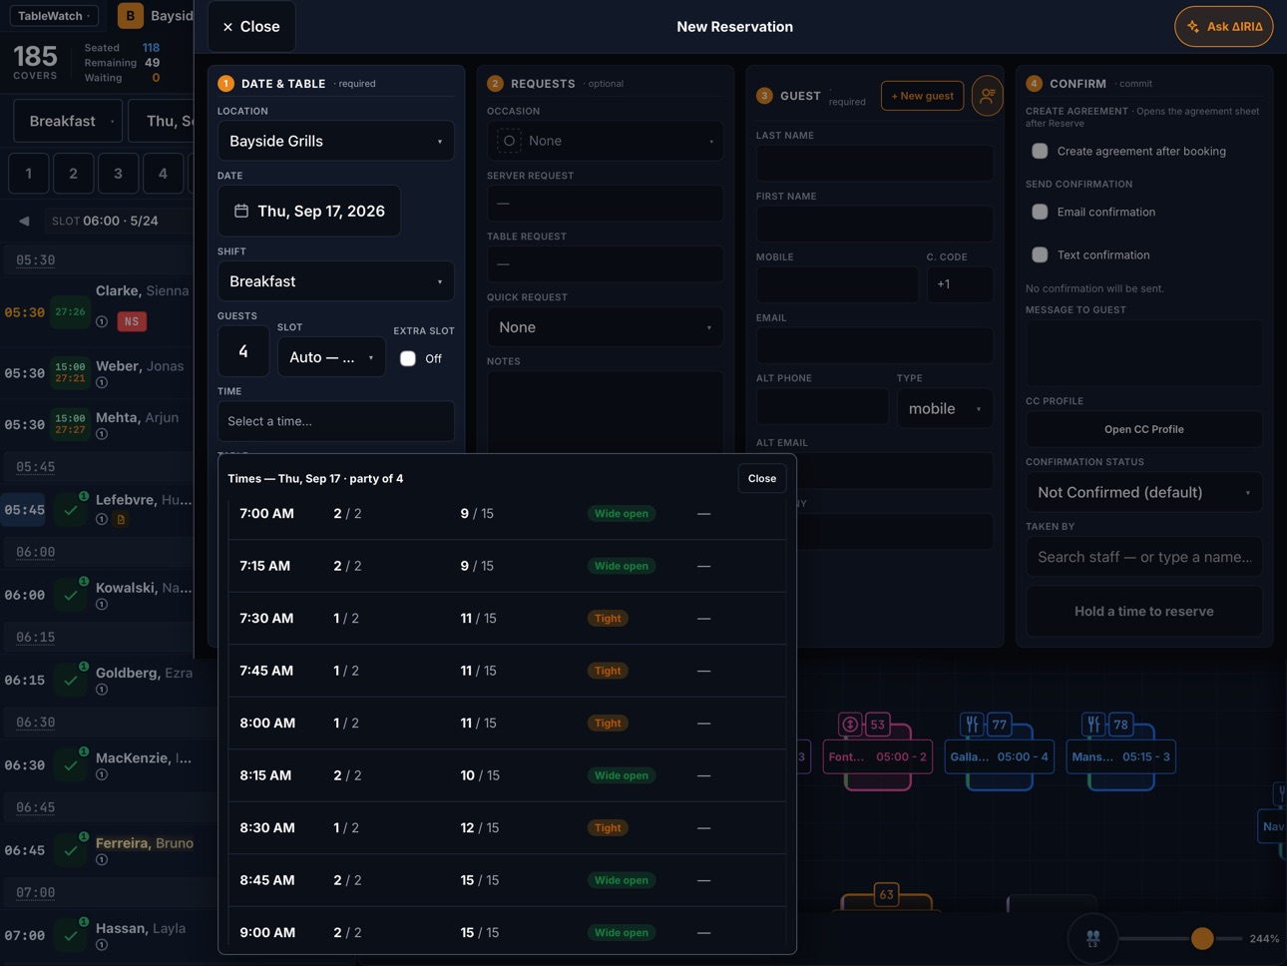Image resolution: width=1287 pixels, height=966 pixels.
Task: Click the fork and knife icon on table 78
Action: tap(1093, 724)
